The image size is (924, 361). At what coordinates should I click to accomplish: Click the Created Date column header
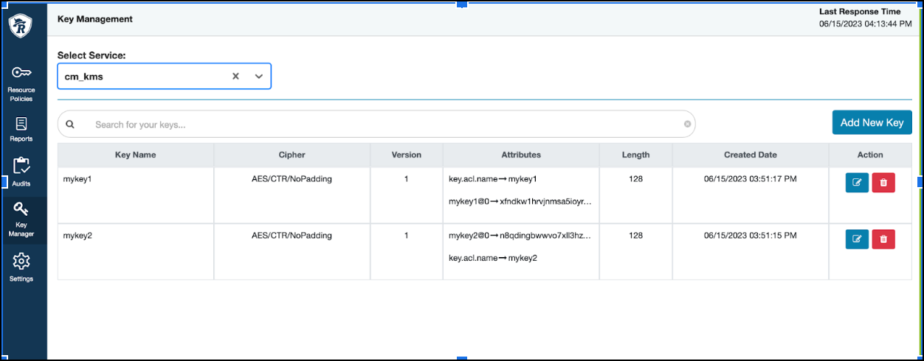coord(750,155)
